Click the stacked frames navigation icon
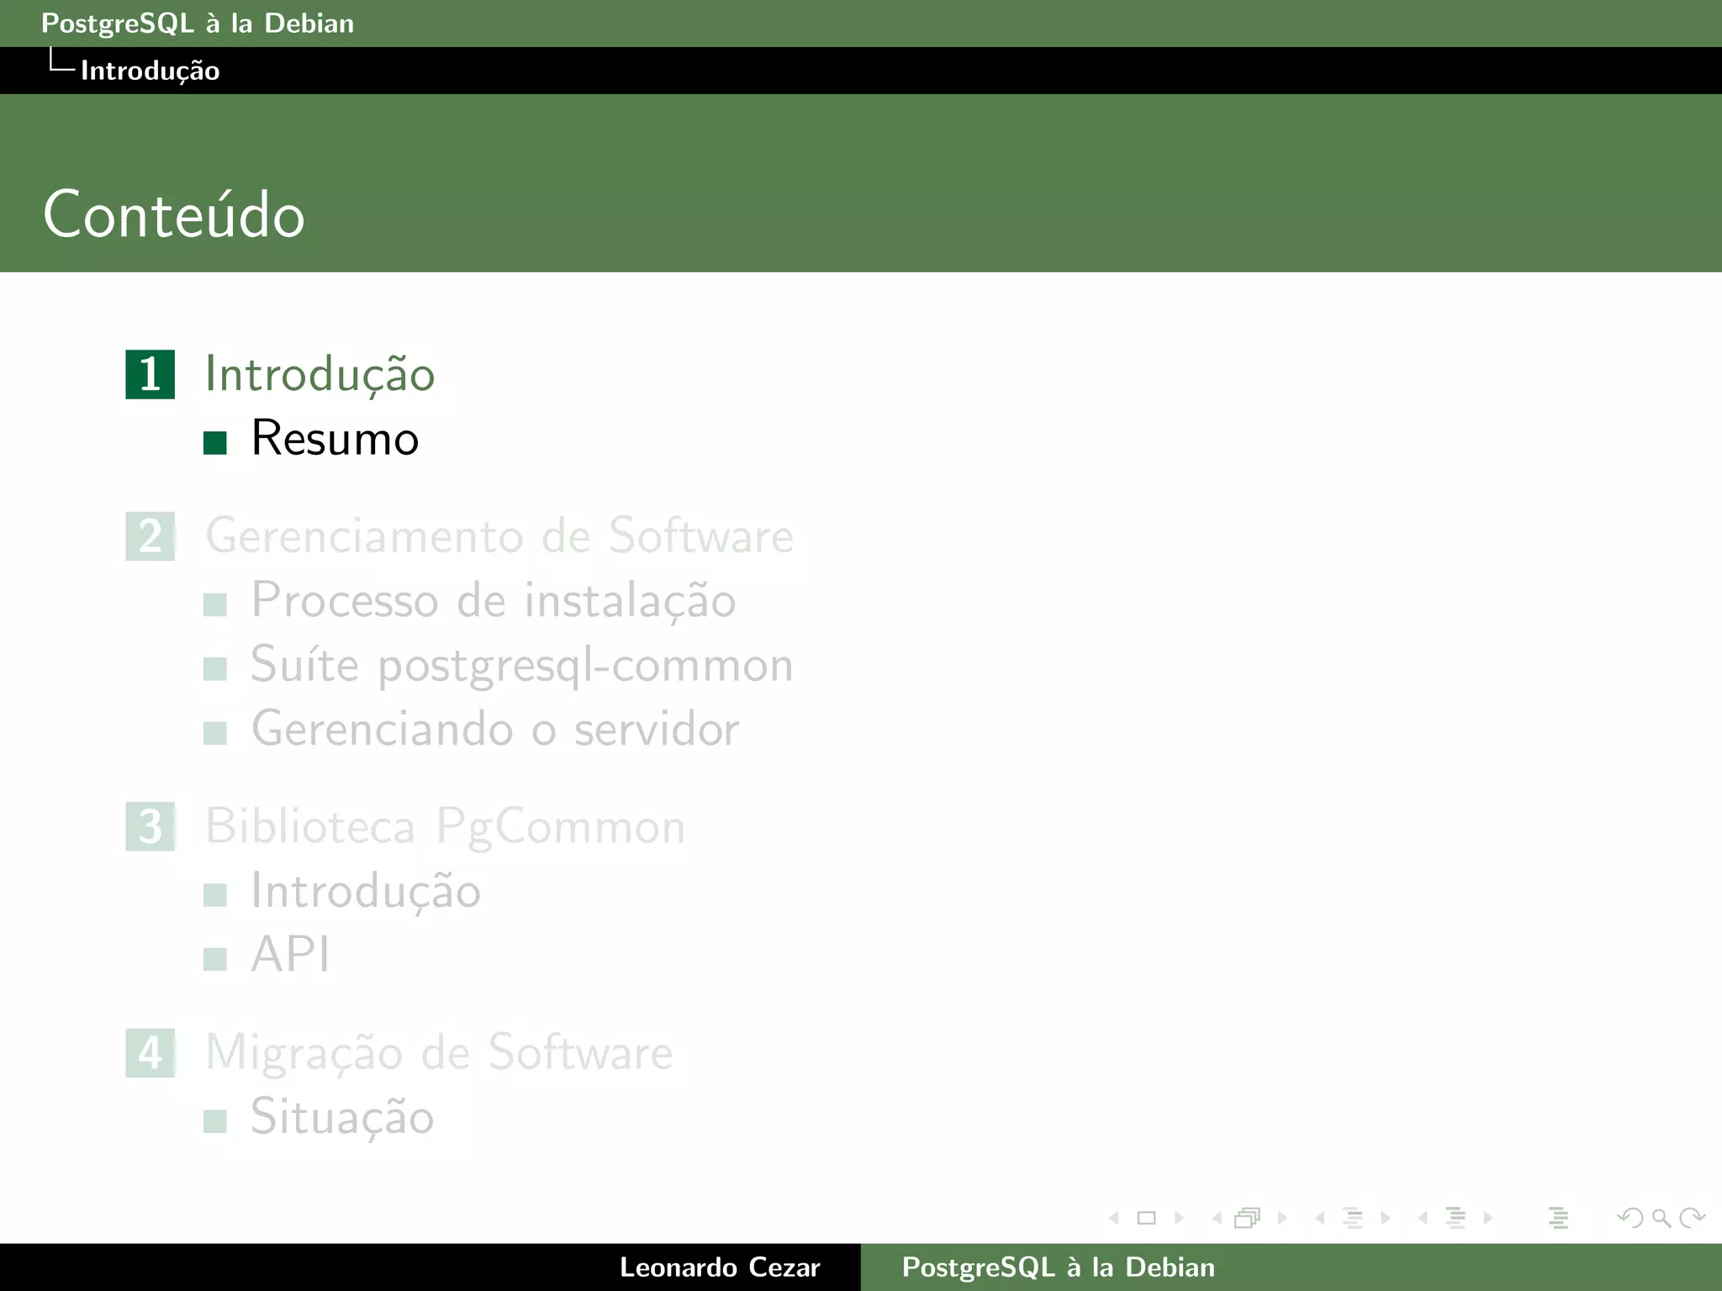1722x1291 pixels. coord(1248,1218)
